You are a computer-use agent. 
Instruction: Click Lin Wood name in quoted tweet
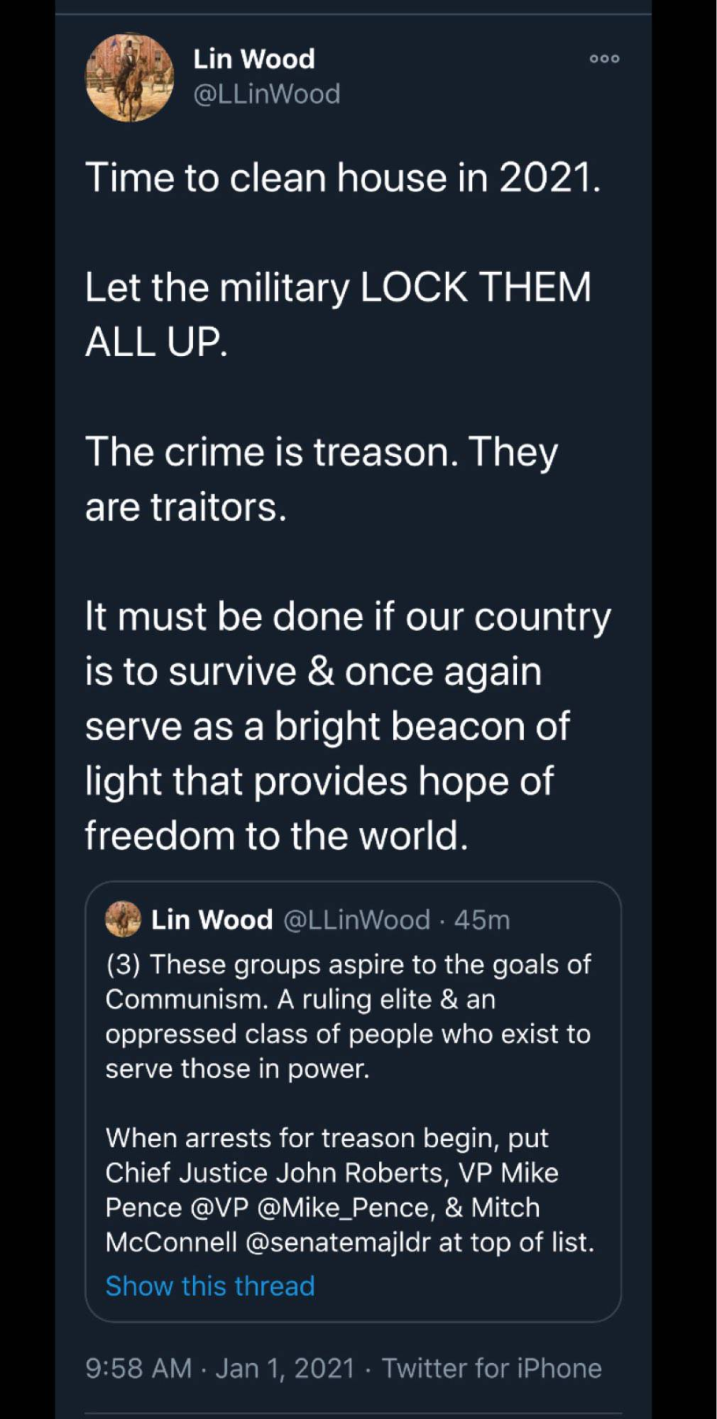coord(211,919)
